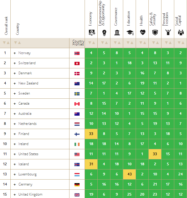The image size is (187, 198).
Task: Open Norway's flag country profile
Action: pos(77,53)
